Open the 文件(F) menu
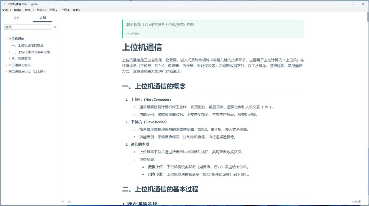Viewport: 369px width, 206px height. pyautogui.click(x=6, y=10)
